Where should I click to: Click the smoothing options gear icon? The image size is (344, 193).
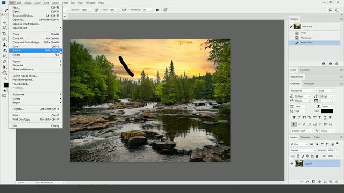click(157, 10)
